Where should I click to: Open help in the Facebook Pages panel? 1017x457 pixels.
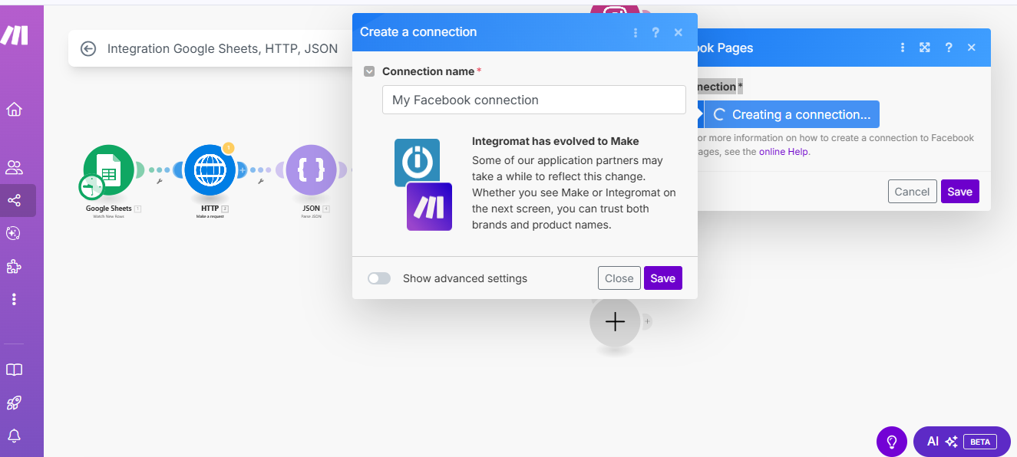[x=949, y=48]
